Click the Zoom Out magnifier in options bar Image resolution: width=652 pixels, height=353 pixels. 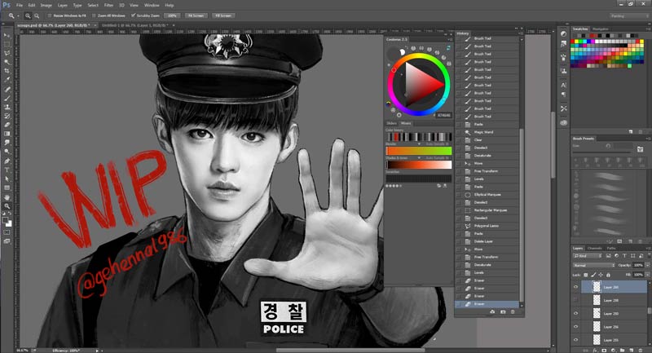[x=37, y=15]
